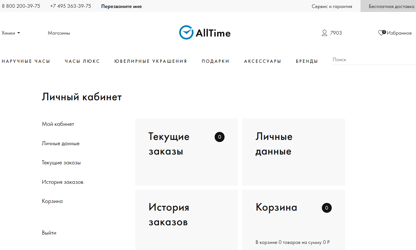
Task: Select Корзина in sidebar
Action: tap(52, 201)
